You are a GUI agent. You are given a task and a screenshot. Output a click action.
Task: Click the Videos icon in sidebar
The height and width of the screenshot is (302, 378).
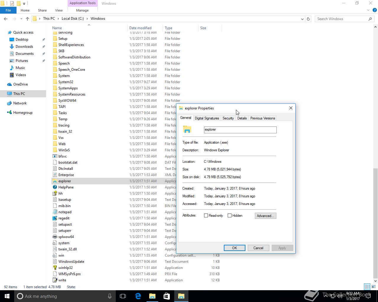click(x=12, y=75)
